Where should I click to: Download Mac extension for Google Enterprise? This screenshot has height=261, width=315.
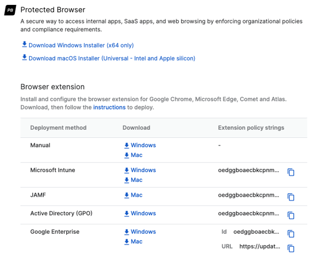tap(133, 241)
